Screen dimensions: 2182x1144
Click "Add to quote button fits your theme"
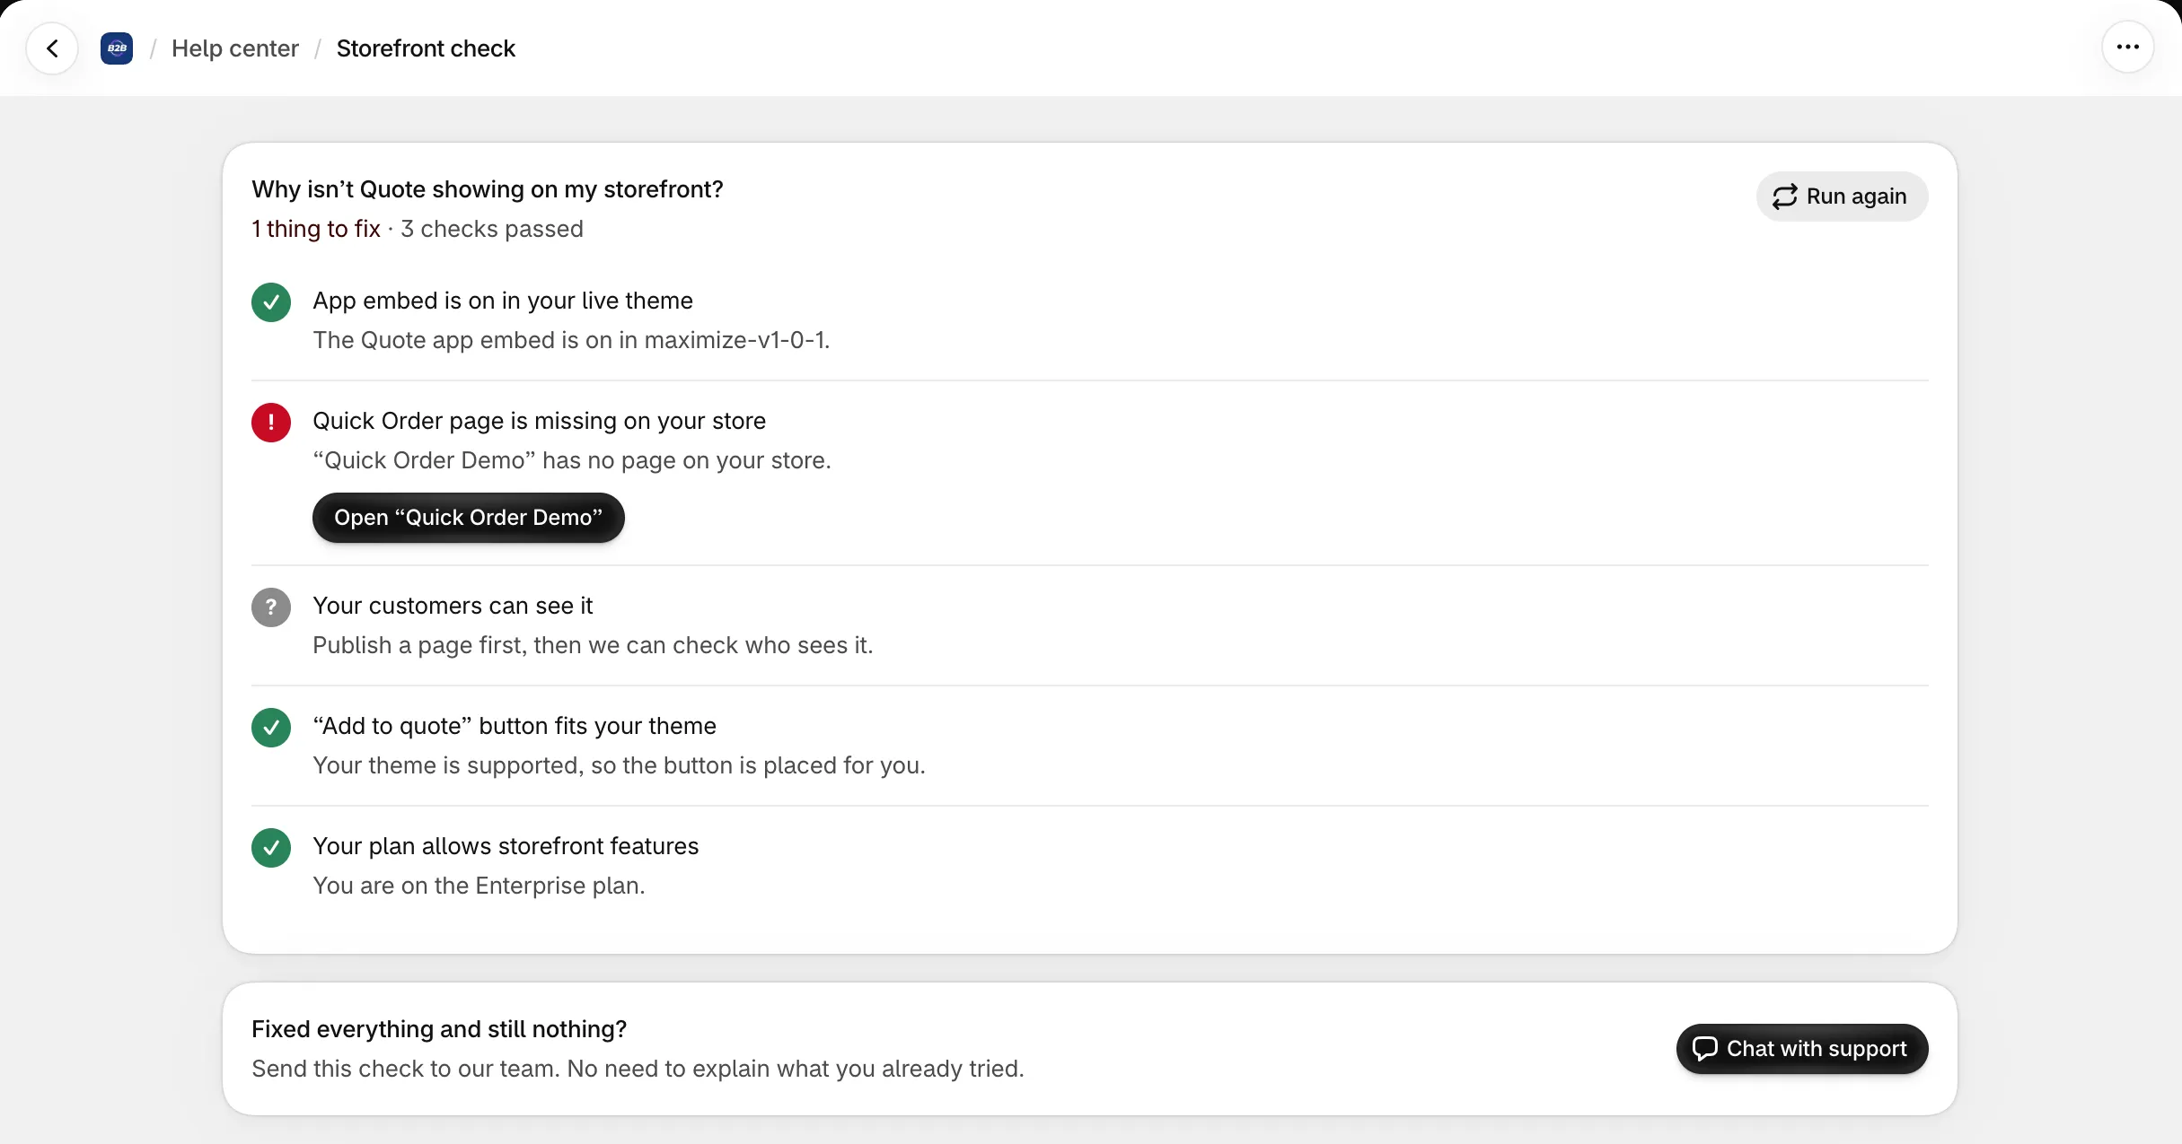pos(515,726)
